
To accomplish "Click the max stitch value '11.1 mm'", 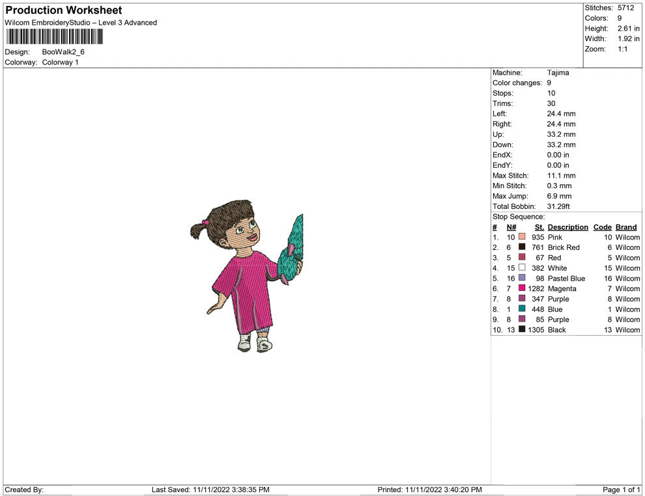I will [561, 176].
